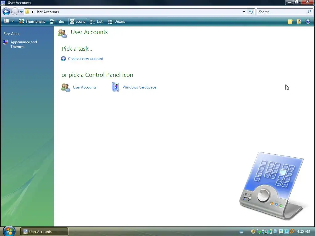Switch to List view
Screen dimensions: 315x236
click(x=96, y=22)
